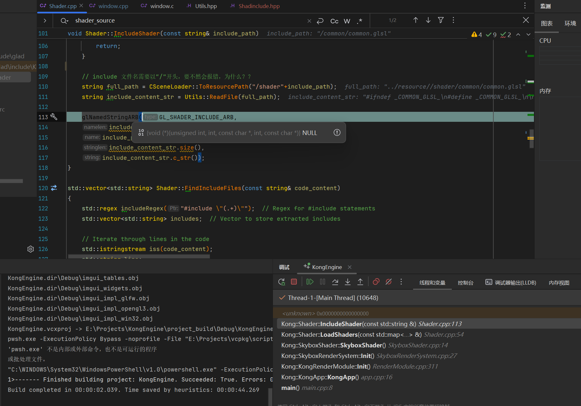The image size is (581, 406).
Task: Jump to previous highlighted problem
Action: (x=518, y=34)
